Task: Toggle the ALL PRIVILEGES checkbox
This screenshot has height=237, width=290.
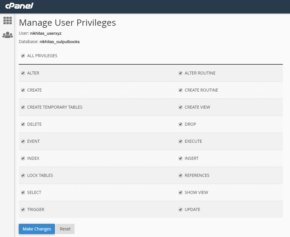Action: pyautogui.click(x=23, y=56)
